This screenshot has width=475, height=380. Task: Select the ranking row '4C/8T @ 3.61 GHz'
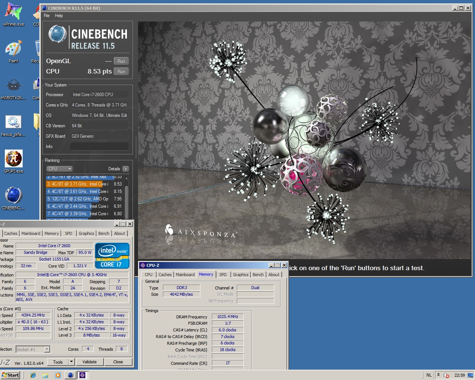pos(85,191)
